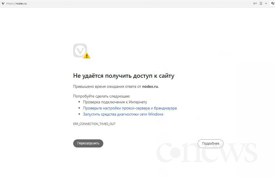Show error details via Подробнее button
Image resolution: width=275 pixels, height=178 pixels.
click(210, 144)
